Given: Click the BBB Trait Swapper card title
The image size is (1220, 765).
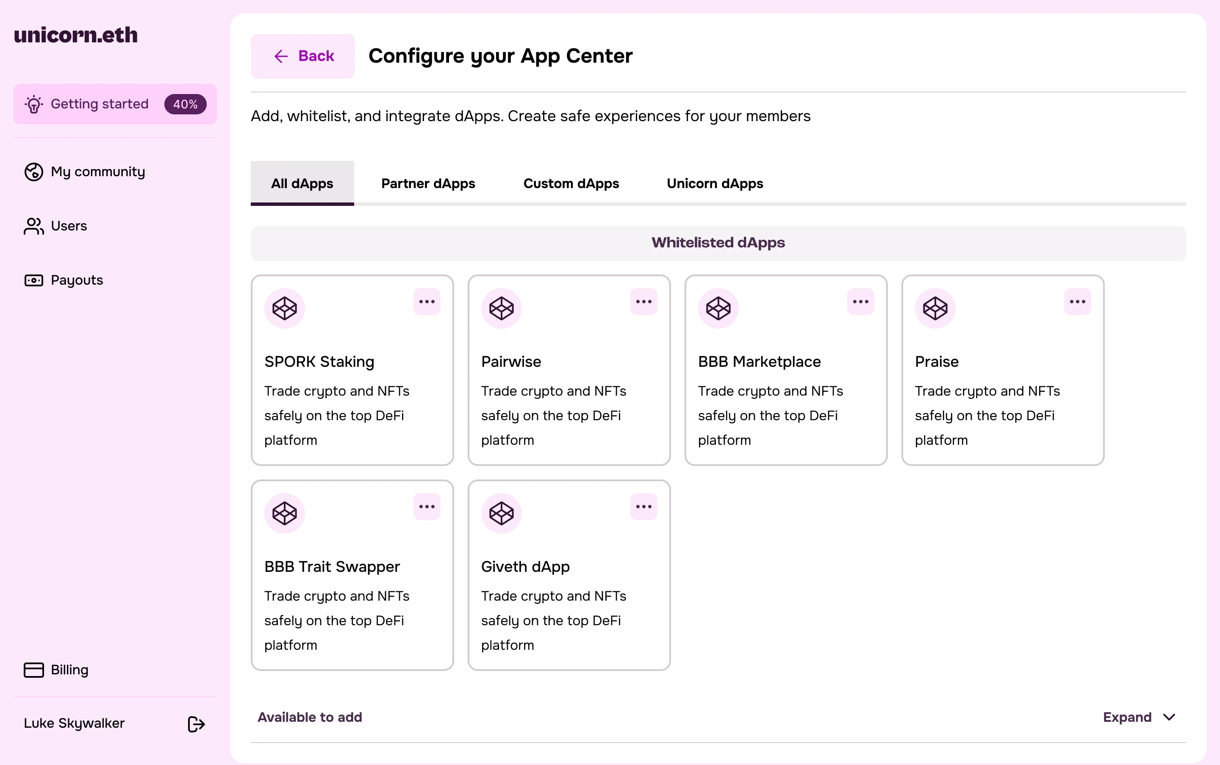Looking at the screenshot, I should coord(332,567).
